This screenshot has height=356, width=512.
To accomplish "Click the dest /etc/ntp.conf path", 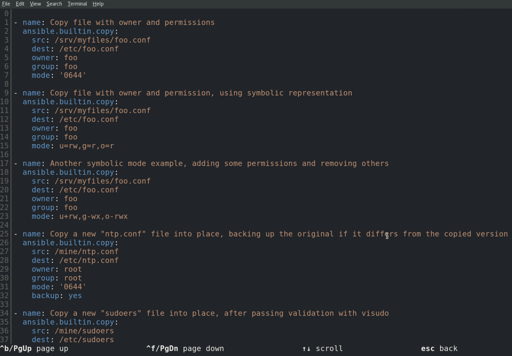I will (89, 260).
